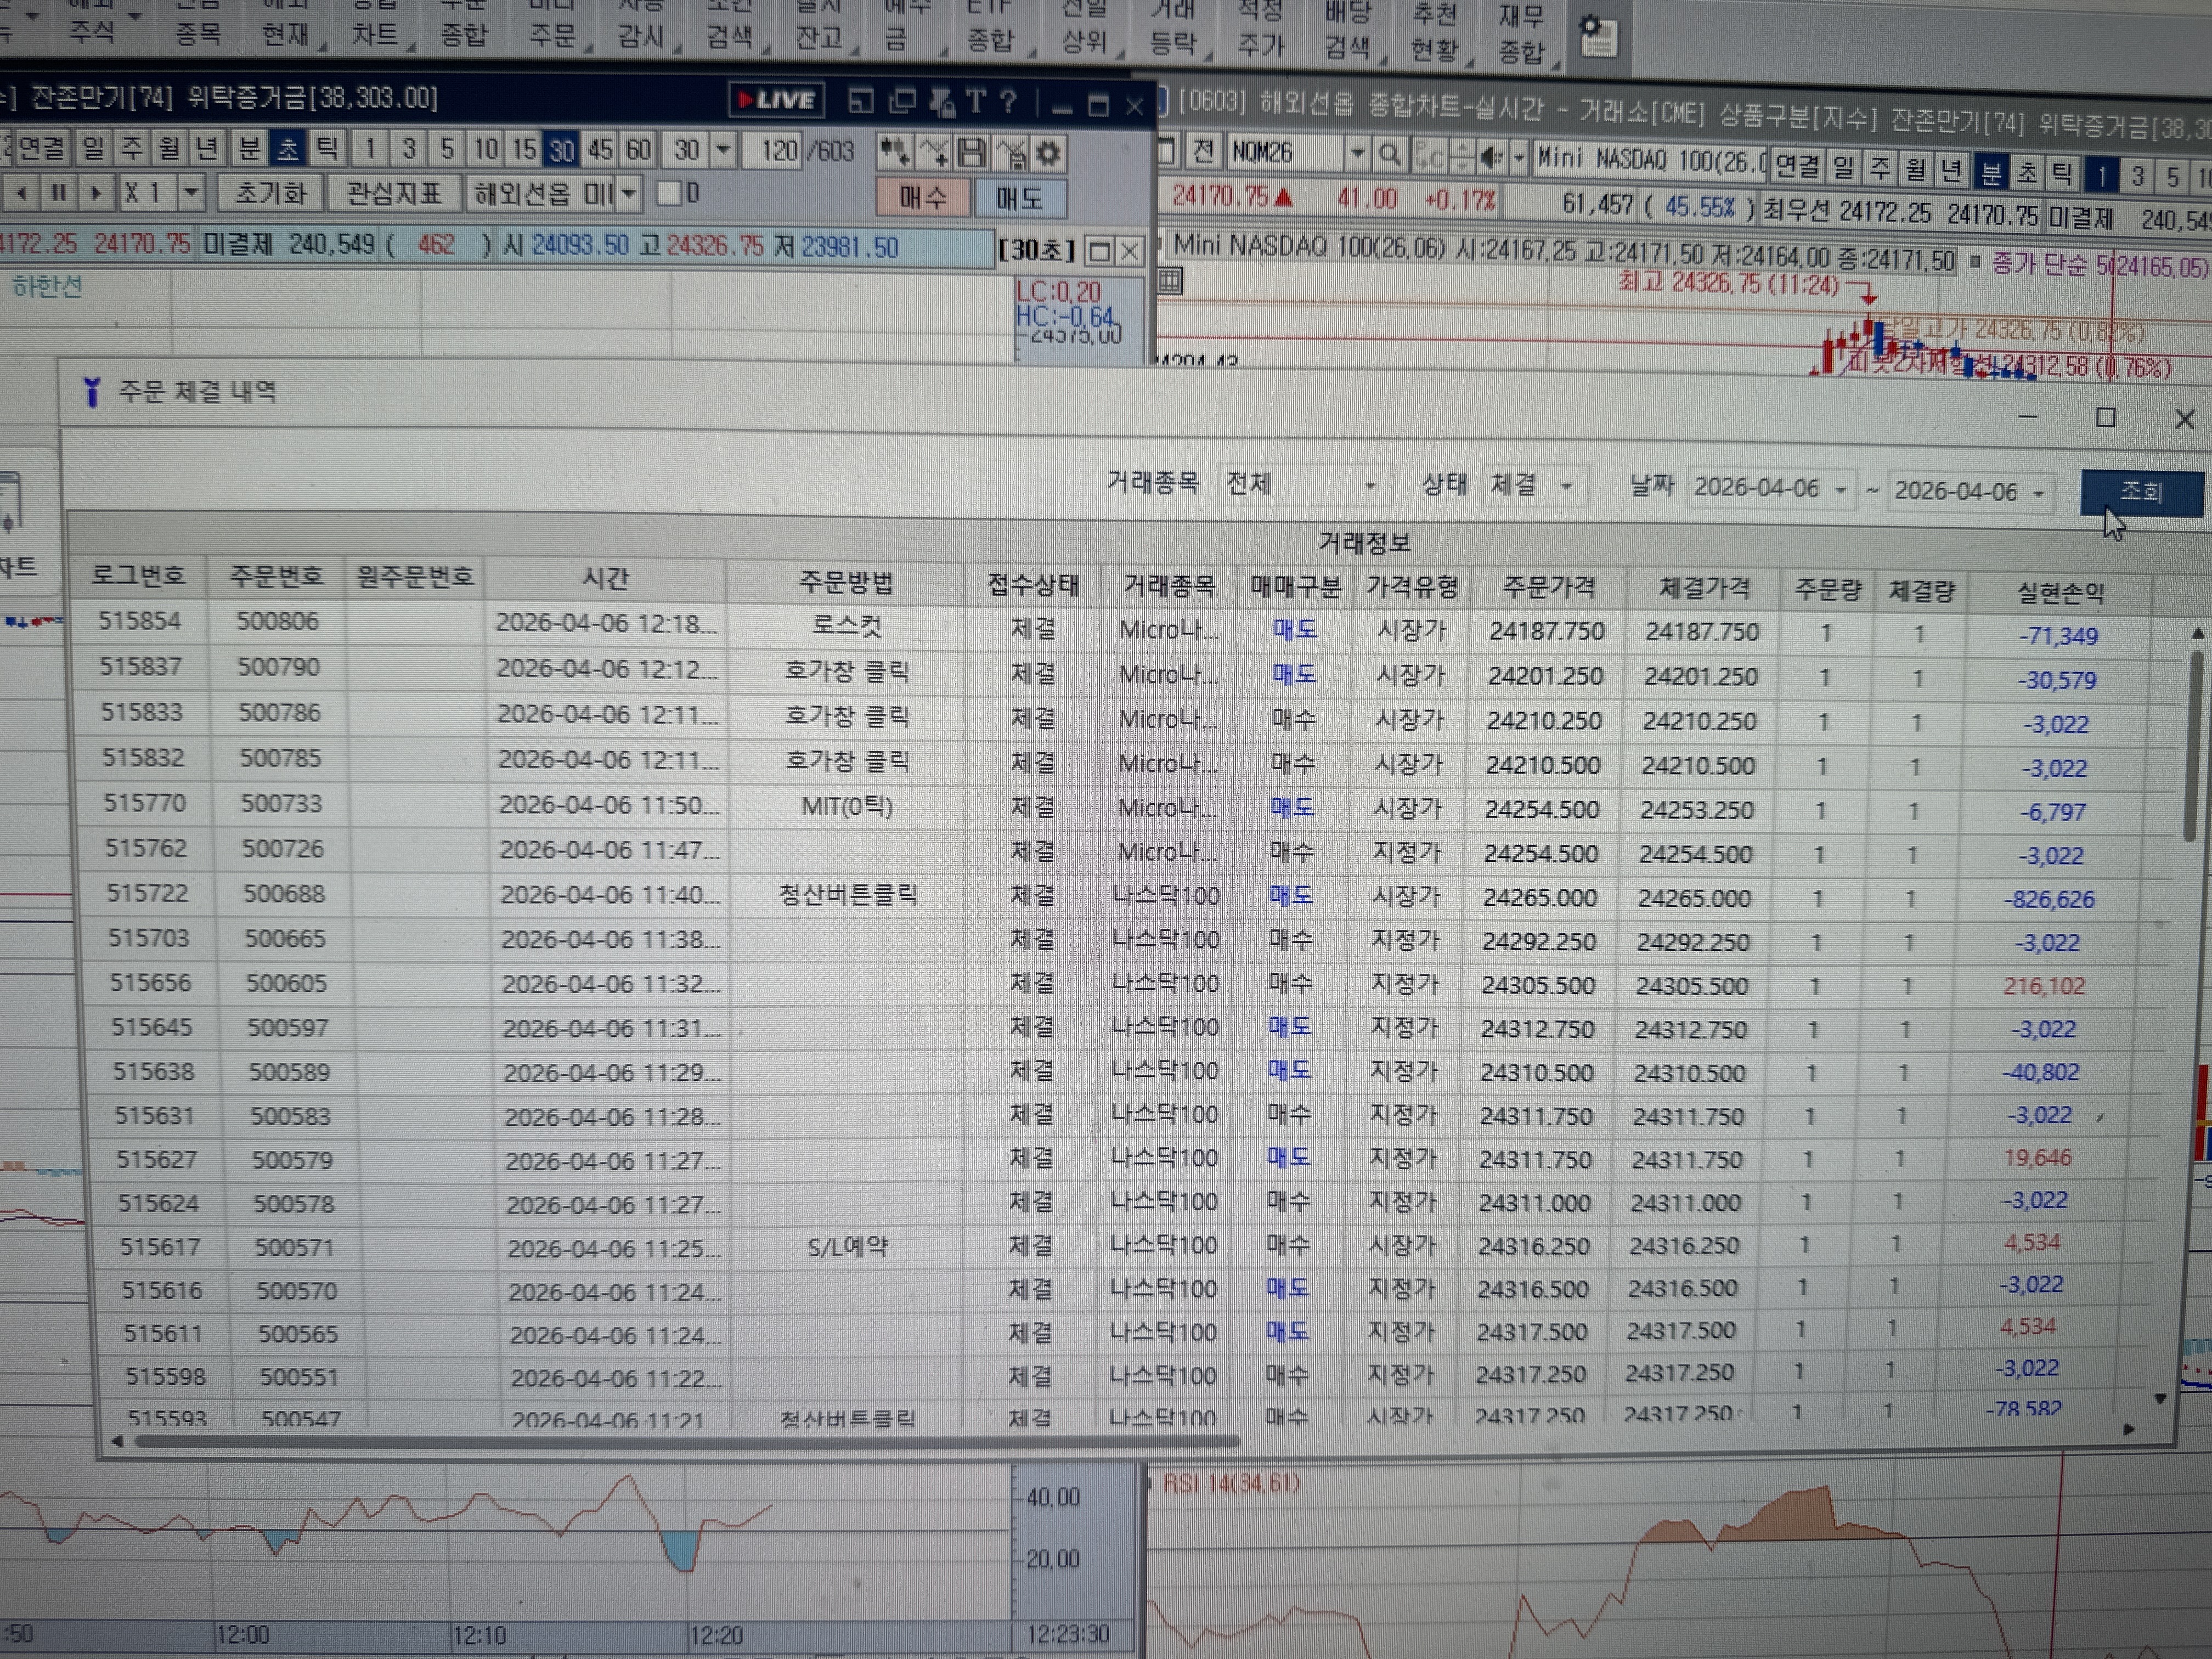Select the 15 interval button in left chart

click(524, 150)
